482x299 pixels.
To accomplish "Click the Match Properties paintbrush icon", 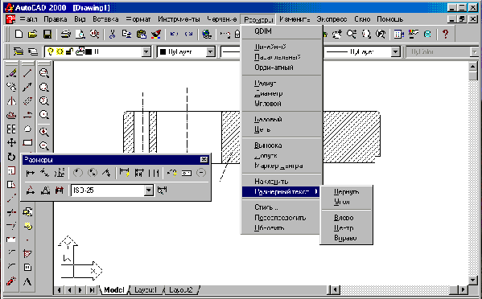I will point(156,34).
